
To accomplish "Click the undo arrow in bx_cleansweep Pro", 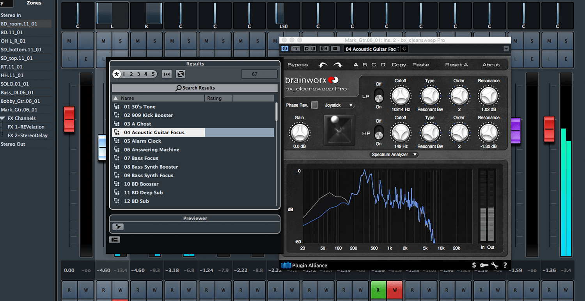I will click(x=323, y=65).
